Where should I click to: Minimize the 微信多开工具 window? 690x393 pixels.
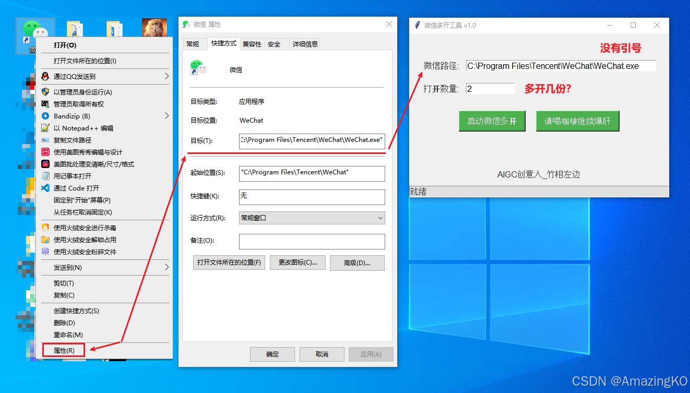click(609, 25)
